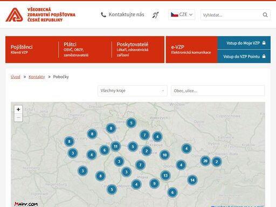Open the Poskytovatelé menu section
The width and height of the screenshot is (276, 207).
tap(138, 50)
